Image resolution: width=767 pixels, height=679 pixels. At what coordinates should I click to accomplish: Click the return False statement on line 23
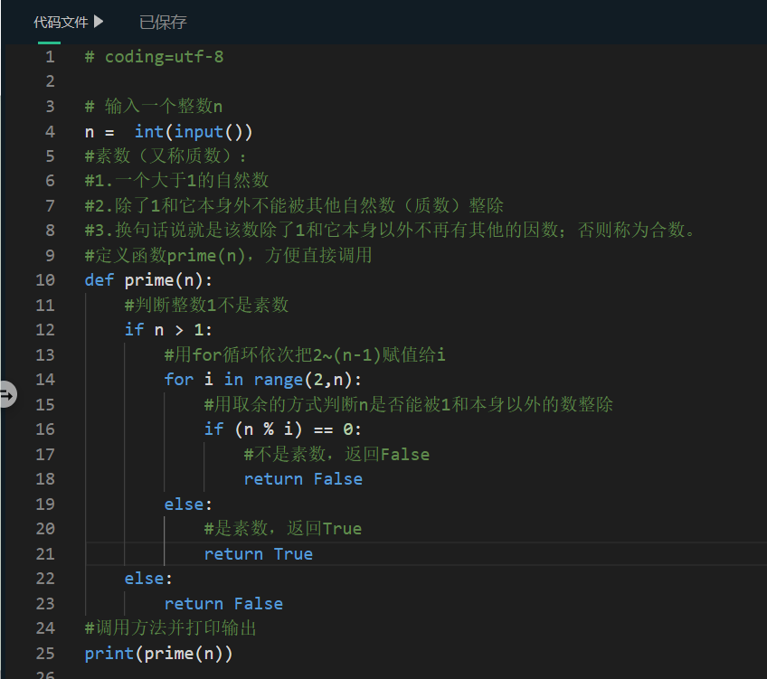click(223, 603)
